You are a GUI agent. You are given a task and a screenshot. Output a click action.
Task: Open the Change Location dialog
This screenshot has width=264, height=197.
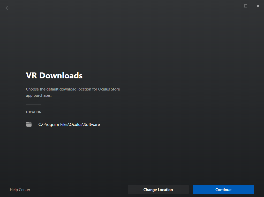[x=158, y=190]
